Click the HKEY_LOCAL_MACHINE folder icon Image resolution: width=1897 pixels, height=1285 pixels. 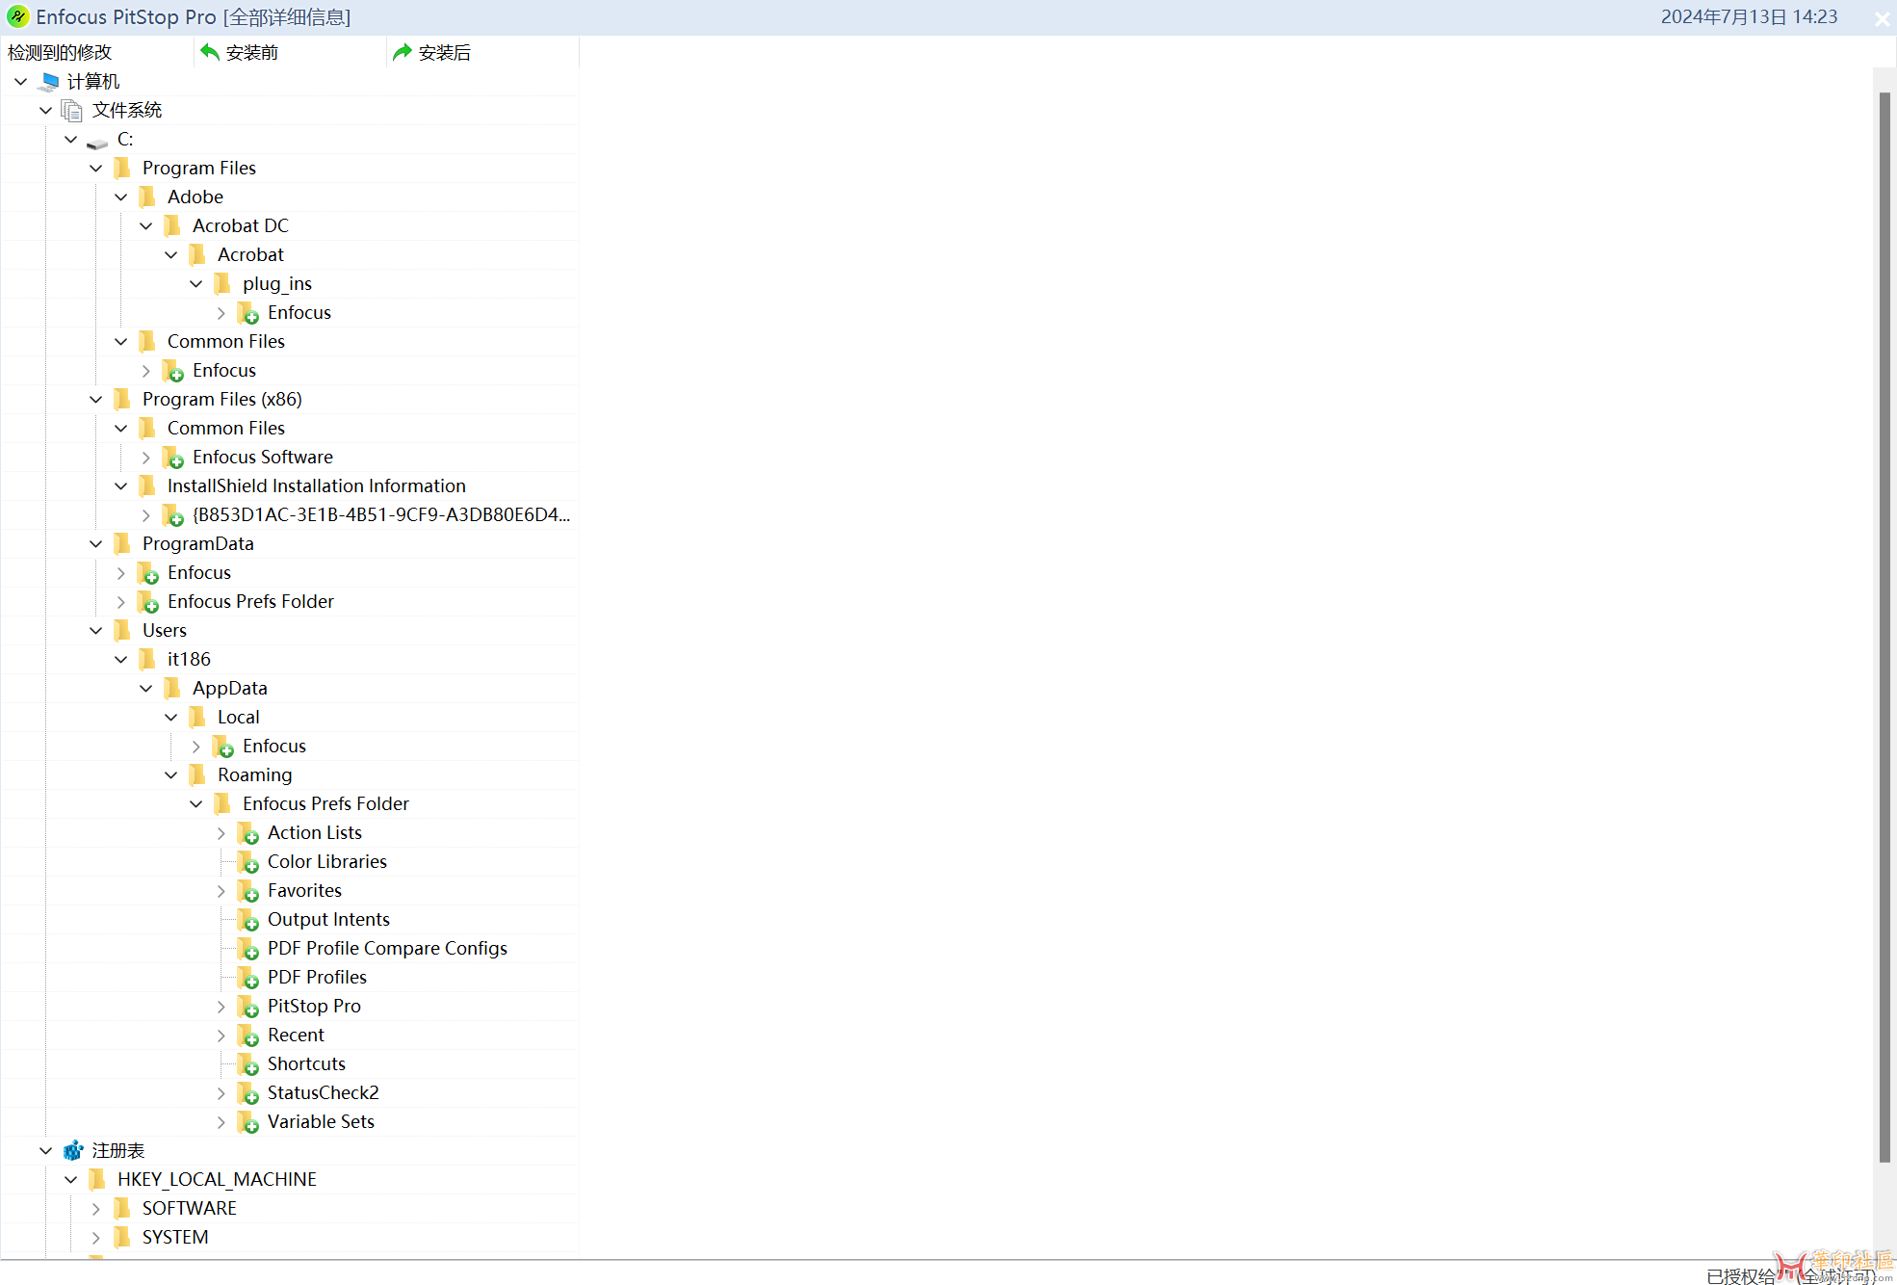pos(97,1179)
